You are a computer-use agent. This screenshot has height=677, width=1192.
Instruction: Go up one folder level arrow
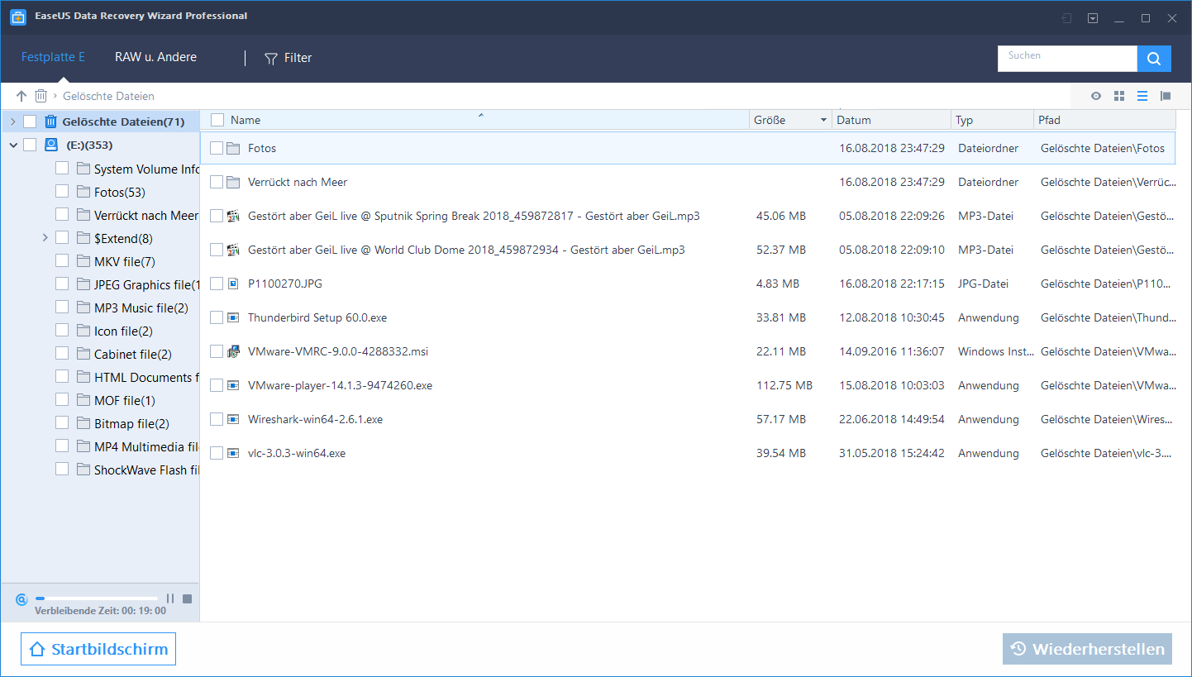[21, 96]
